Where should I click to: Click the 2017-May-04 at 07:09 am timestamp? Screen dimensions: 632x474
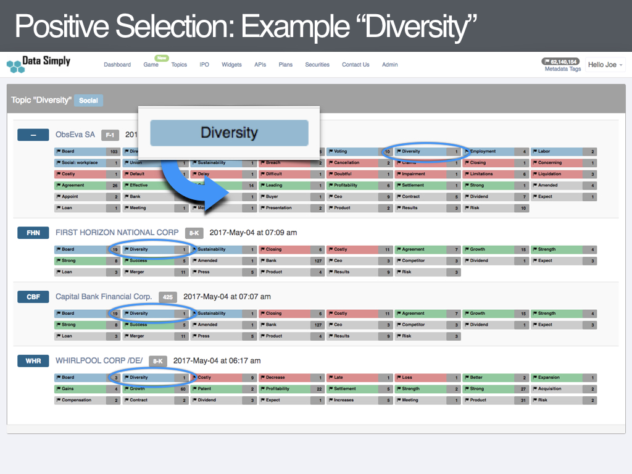(253, 233)
